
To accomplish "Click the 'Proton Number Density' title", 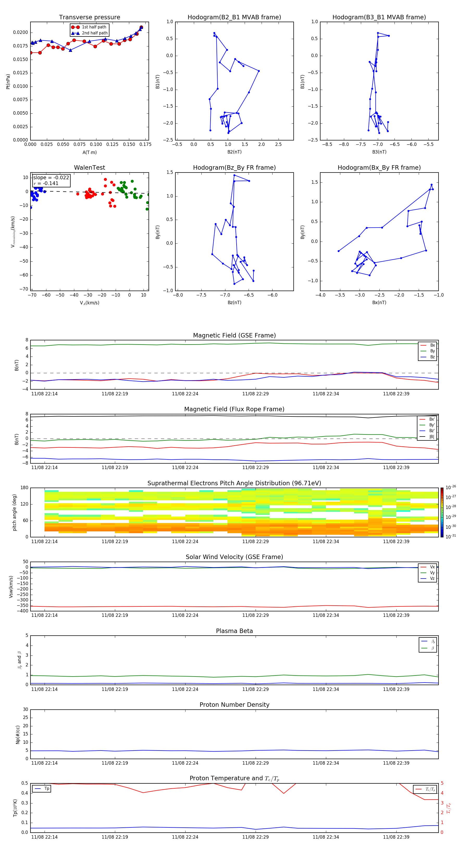I will (x=234, y=705).
